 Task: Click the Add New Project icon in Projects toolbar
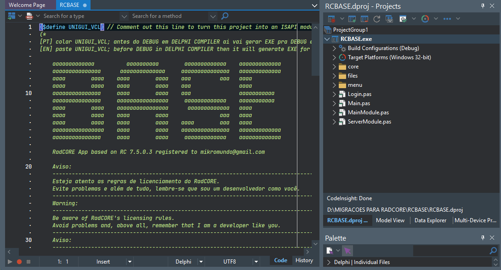pos(353,19)
